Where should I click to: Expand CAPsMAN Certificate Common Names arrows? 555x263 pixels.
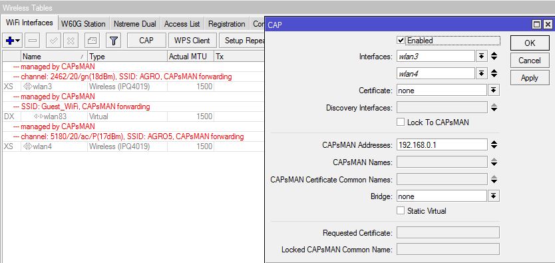click(x=494, y=180)
